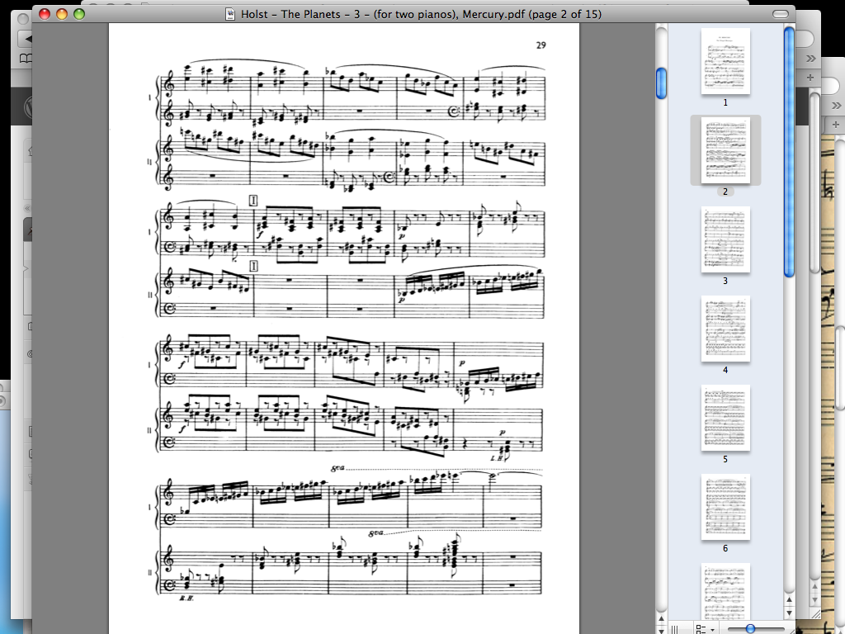
Task: Click the page number 29 on the score
Action: 541,45
